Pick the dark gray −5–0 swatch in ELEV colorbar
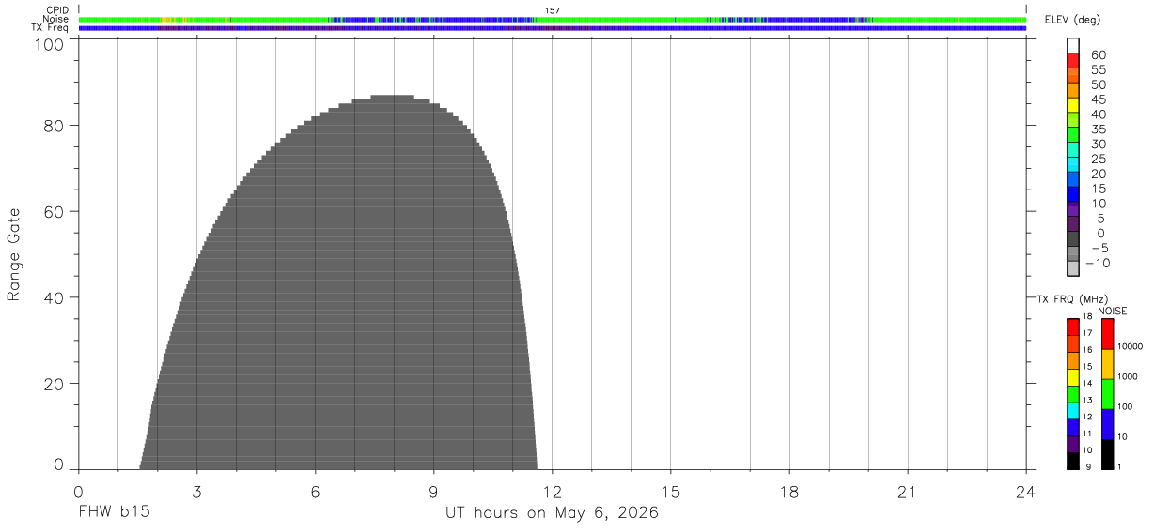 [1073, 238]
